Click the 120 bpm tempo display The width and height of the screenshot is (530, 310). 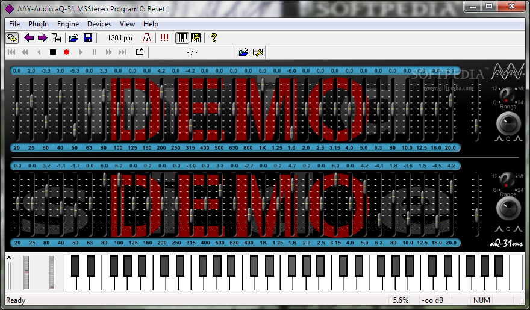pos(120,38)
